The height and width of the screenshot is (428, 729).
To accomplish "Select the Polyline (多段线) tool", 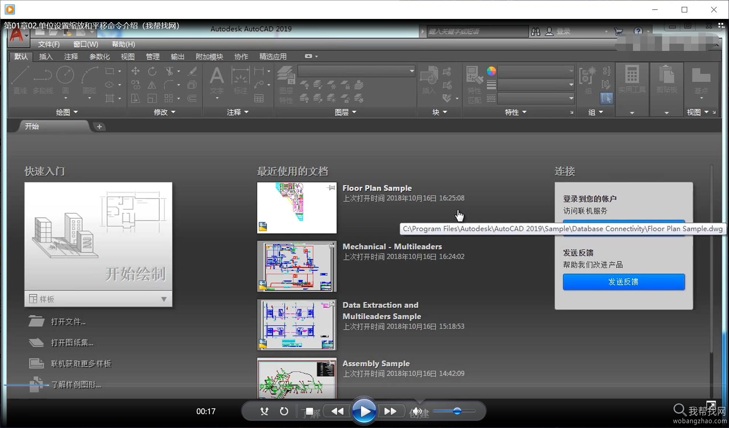I will pyautogui.click(x=43, y=80).
